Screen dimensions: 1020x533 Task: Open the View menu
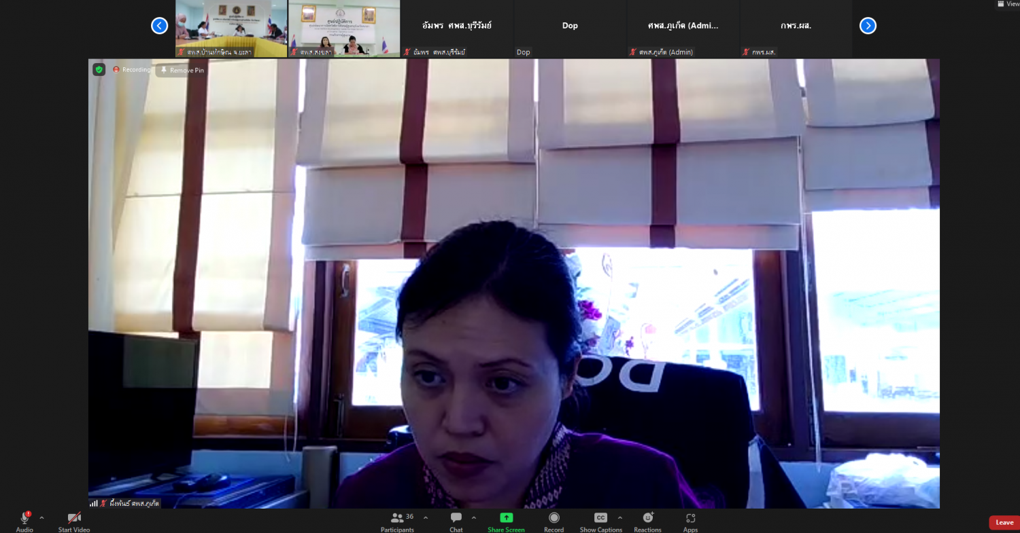click(x=1008, y=4)
